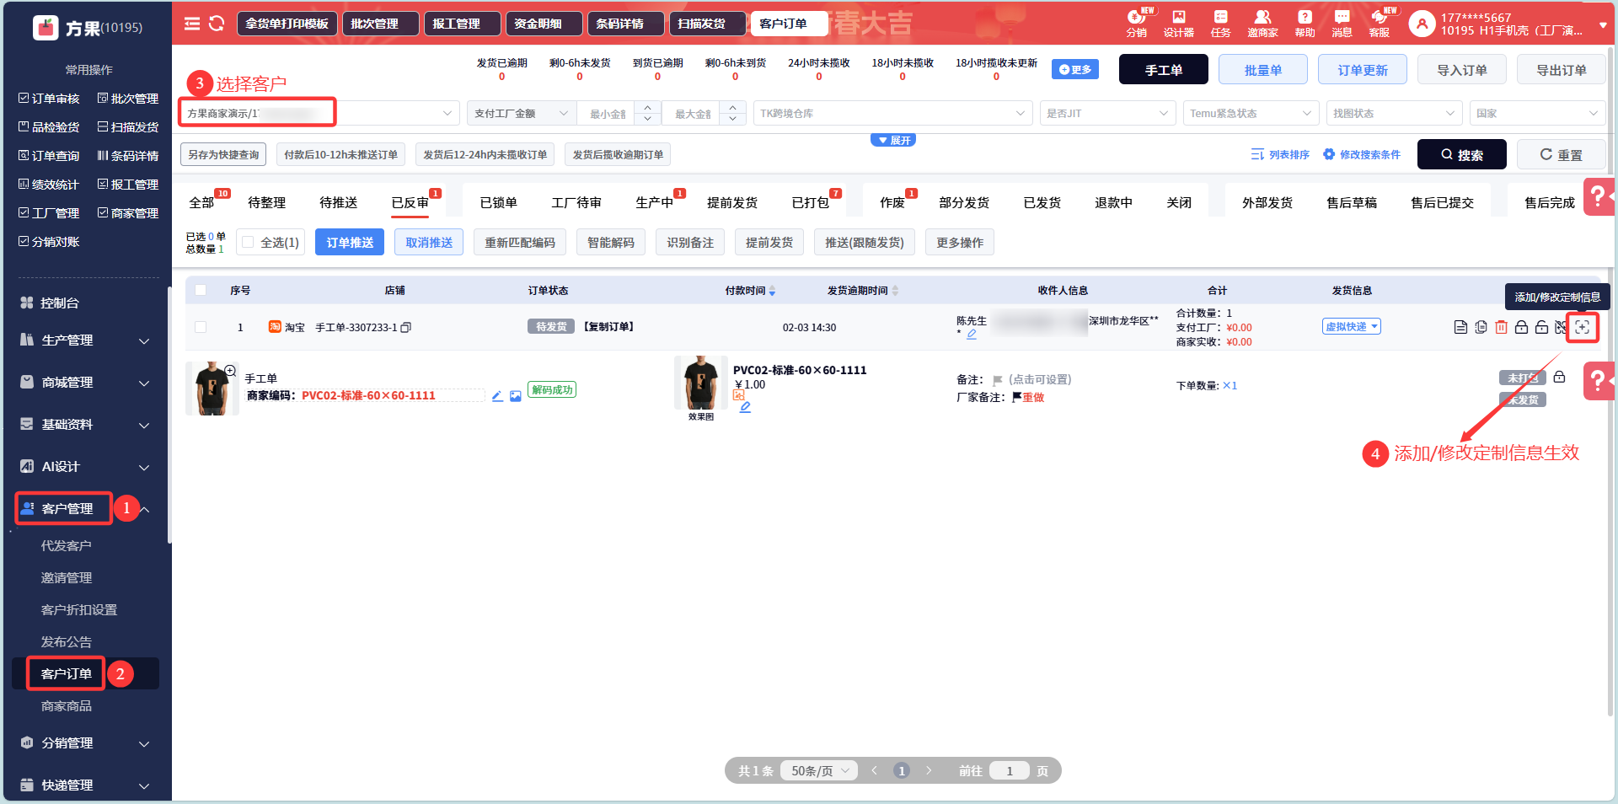Click the unlock padlock icon in order row

tap(1541, 327)
